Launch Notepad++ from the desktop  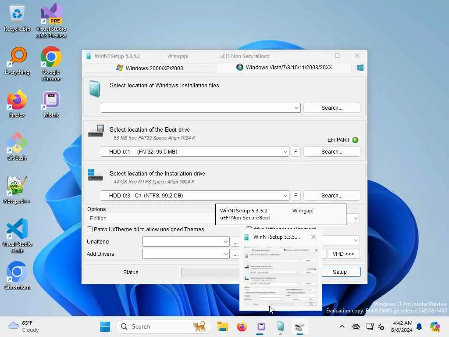click(17, 190)
